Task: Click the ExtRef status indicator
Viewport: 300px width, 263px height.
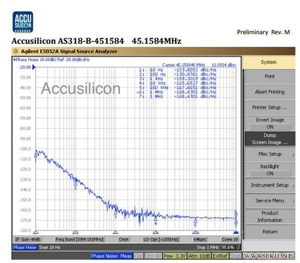Action: coord(220,256)
